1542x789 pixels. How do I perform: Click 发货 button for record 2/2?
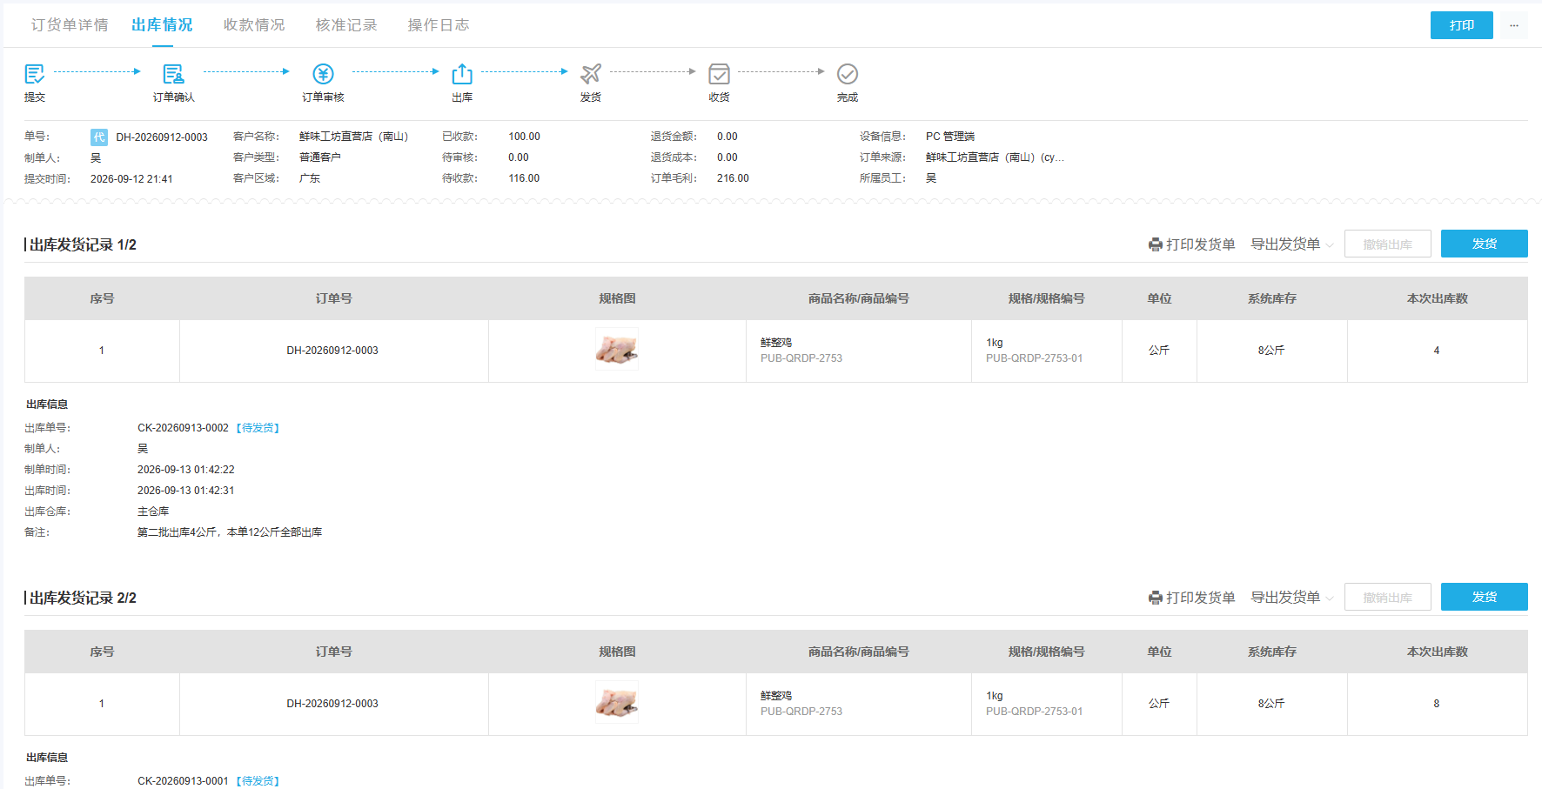(1485, 597)
